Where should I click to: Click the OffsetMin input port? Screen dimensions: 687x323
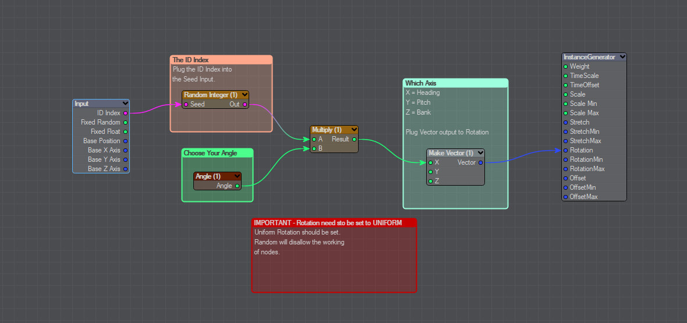[566, 187]
